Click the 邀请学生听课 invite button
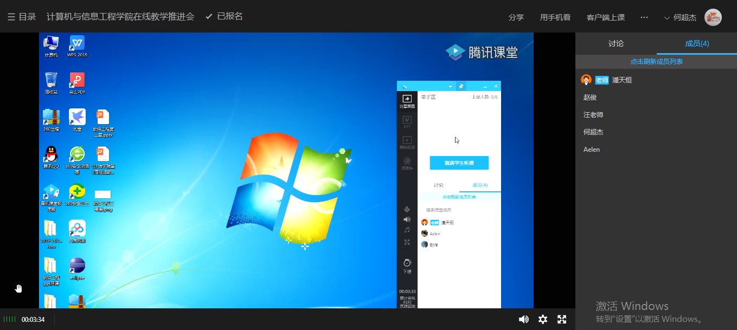737x330 pixels. pyautogui.click(x=459, y=163)
